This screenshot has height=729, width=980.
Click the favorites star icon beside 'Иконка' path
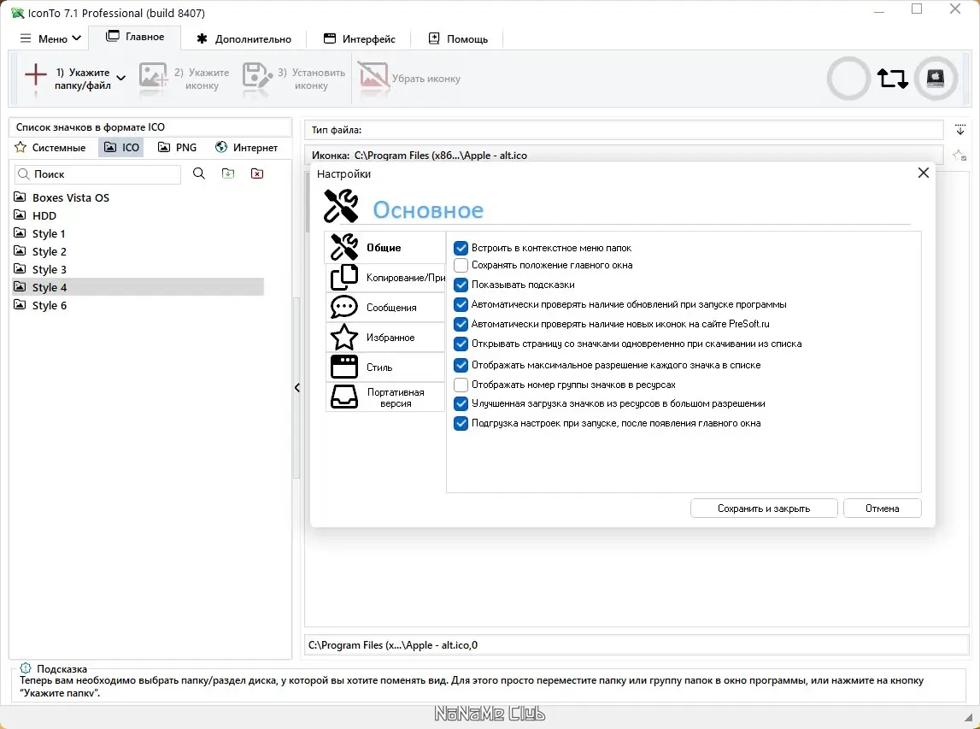(959, 155)
